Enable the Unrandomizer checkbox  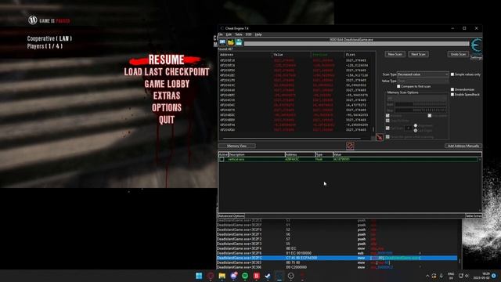[452, 89]
